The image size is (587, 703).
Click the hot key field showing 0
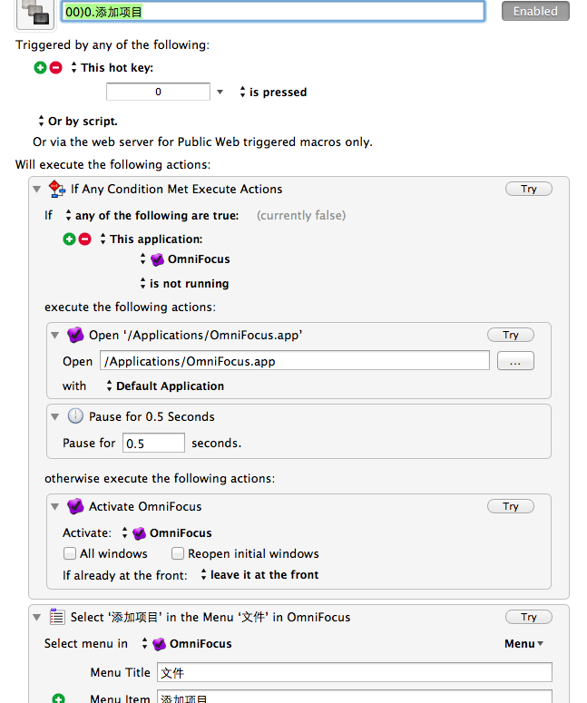point(158,92)
